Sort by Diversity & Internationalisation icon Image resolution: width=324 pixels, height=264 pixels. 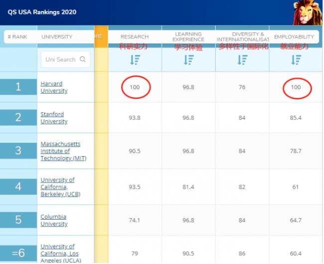coord(242,60)
